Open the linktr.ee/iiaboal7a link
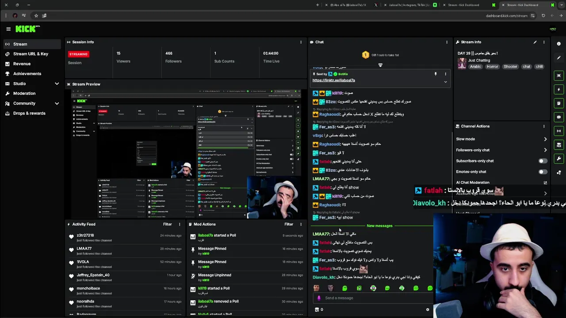 (x=333, y=80)
